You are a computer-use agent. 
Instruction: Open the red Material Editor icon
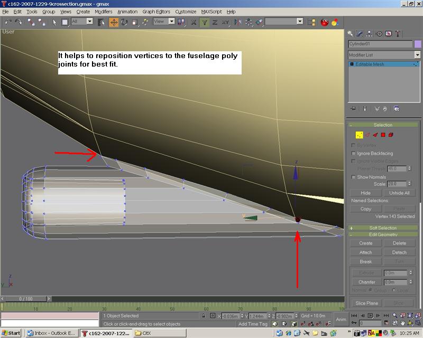pyautogui.click(x=325, y=22)
